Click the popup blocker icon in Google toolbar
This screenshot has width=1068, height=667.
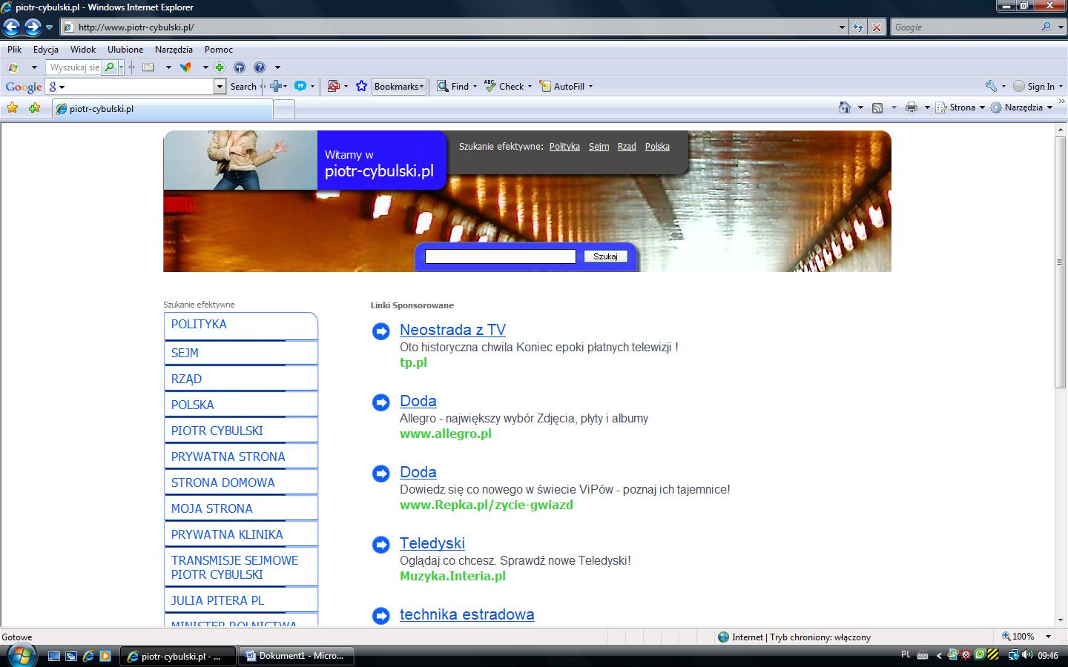[334, 86]
